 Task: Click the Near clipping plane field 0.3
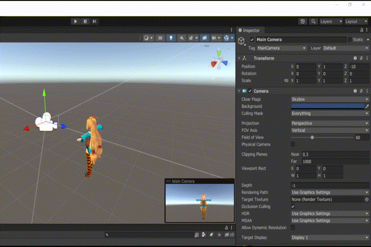(335, 154)
